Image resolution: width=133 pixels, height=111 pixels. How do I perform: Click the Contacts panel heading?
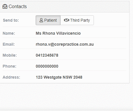point(18,7)
